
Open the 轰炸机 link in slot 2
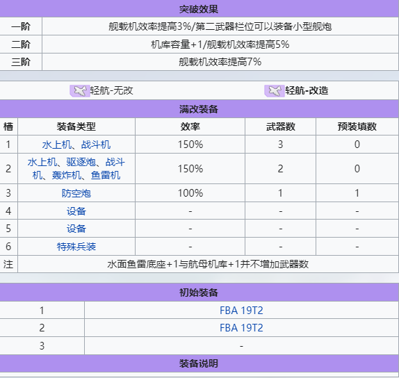click(67, 175)
